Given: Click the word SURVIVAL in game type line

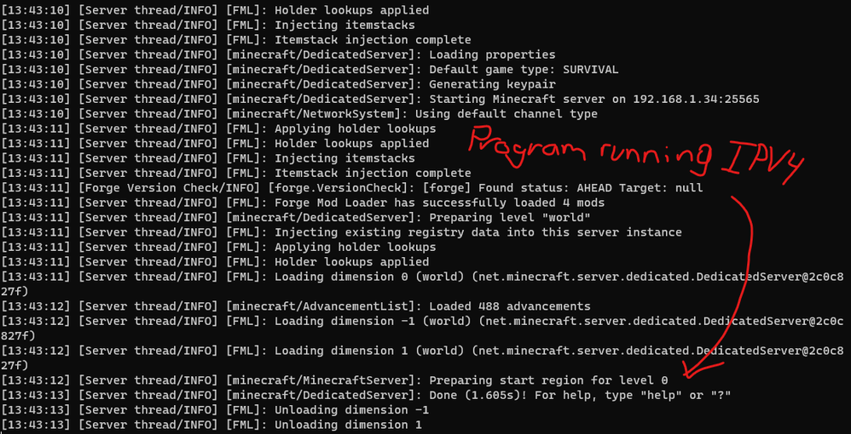Looking at the screenshot, I should coord(591,69).
